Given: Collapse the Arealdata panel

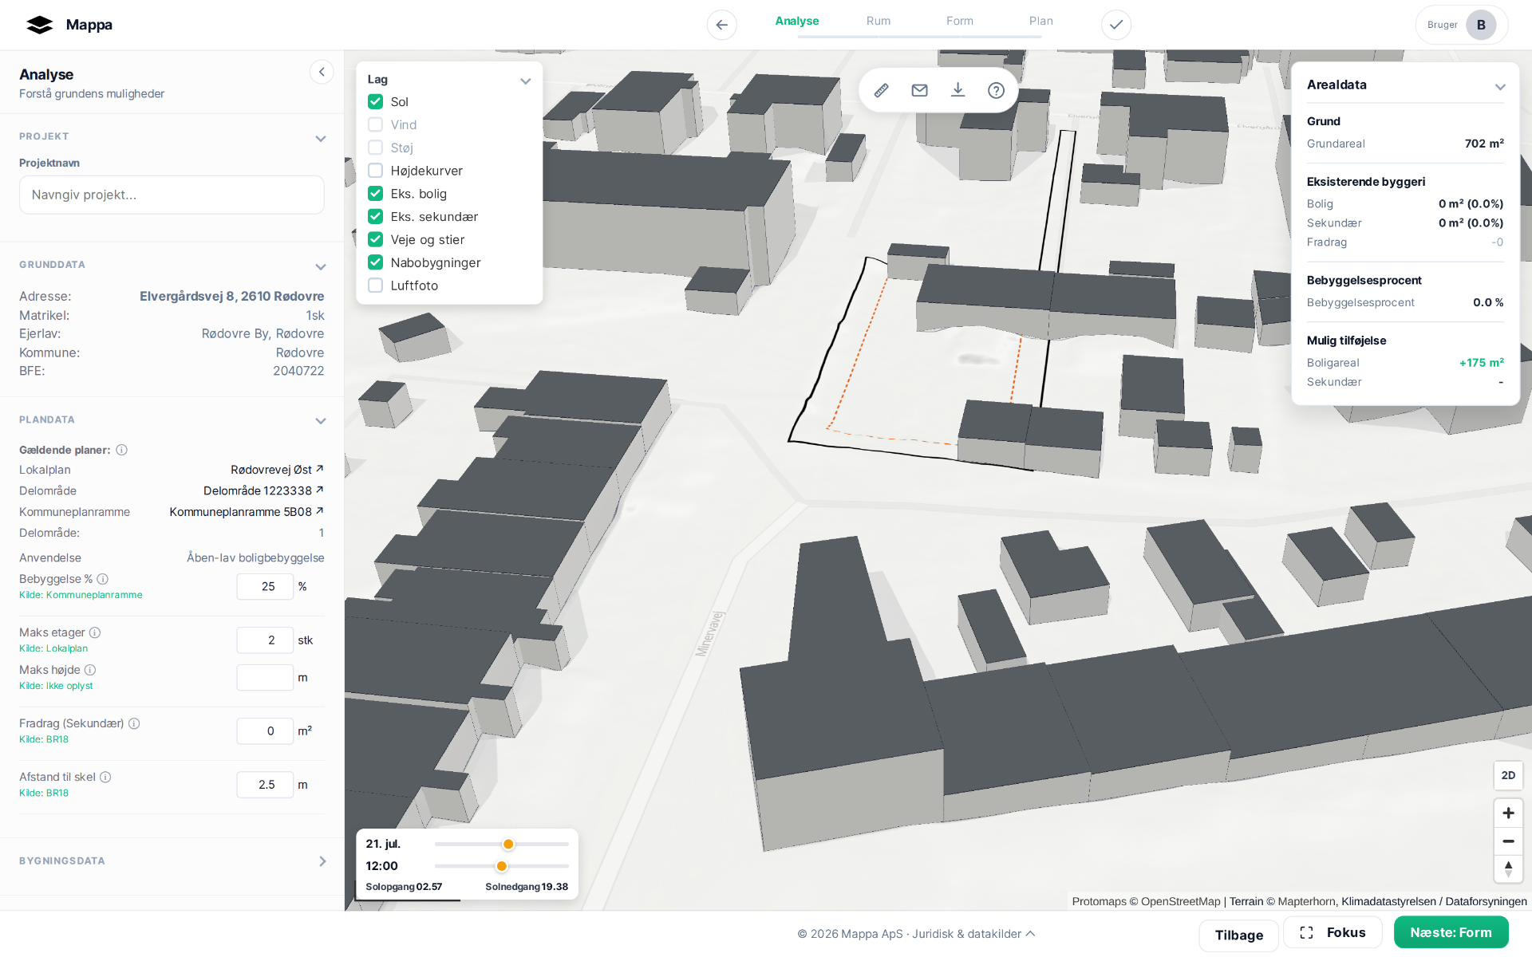Looking at the screenshot, I should pyautogui.click(x=1500, y=87).
